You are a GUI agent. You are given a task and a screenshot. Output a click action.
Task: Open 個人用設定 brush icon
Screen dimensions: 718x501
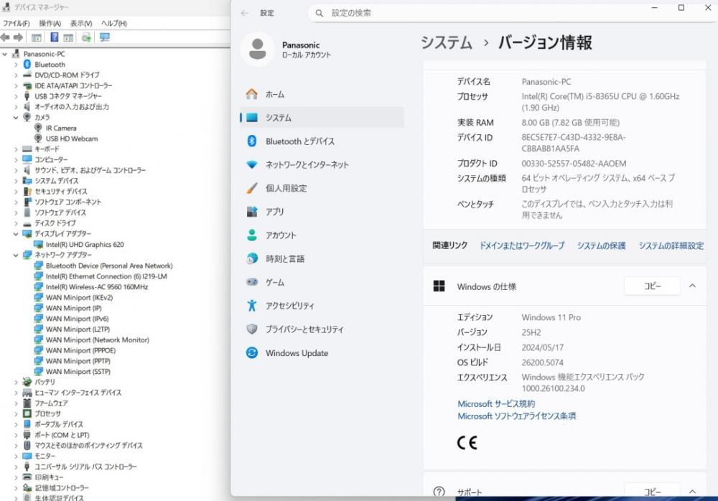pos(252,188)
